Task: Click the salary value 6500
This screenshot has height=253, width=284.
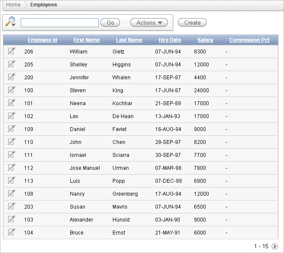Action: click(x=200, y=207)
